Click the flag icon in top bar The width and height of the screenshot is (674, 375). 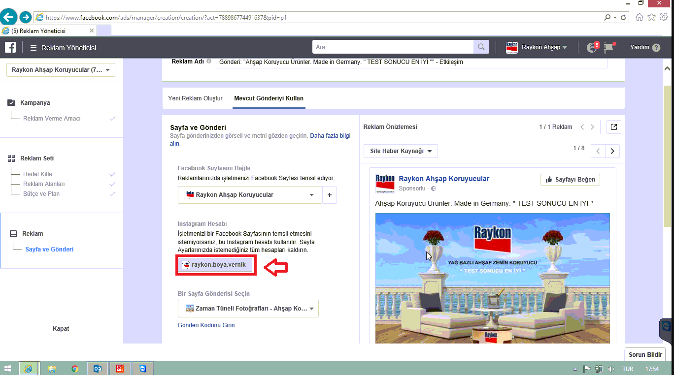(x=609, y=48)
